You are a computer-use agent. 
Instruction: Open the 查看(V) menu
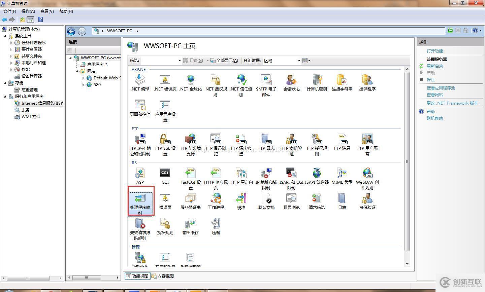(47, 11)
